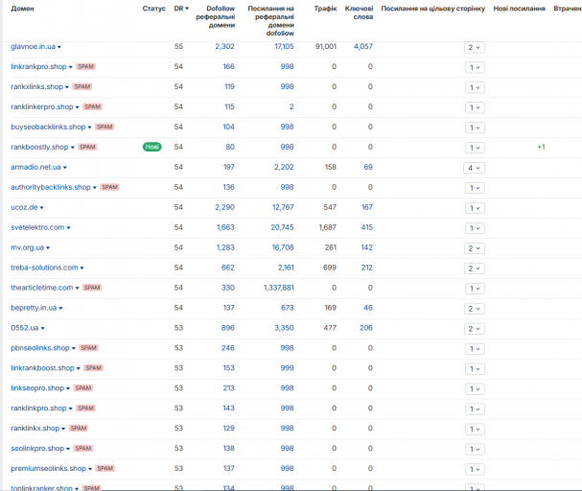Open glavnoe.in.ua domain link
This screenshot has height=491, width=582.
(33, 47)
